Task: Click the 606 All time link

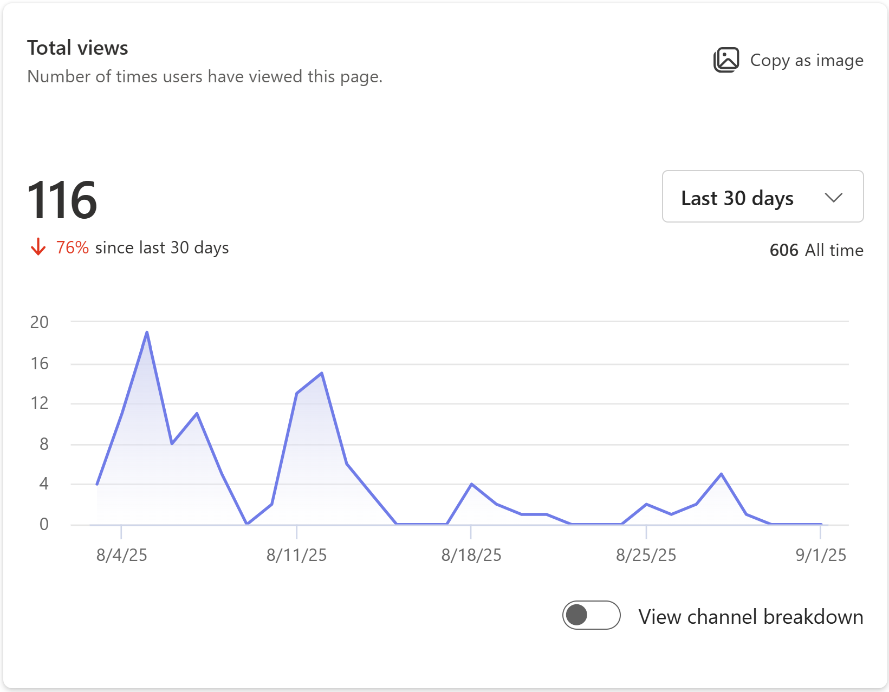Action: click(x=817, y=250)
